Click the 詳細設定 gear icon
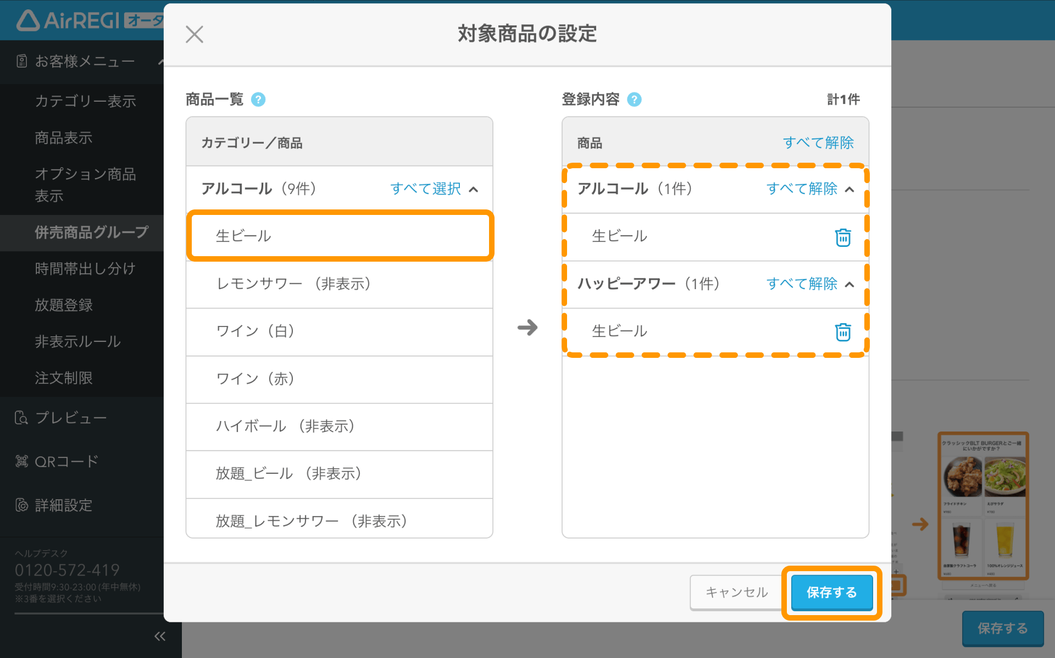 pos(21,505)
